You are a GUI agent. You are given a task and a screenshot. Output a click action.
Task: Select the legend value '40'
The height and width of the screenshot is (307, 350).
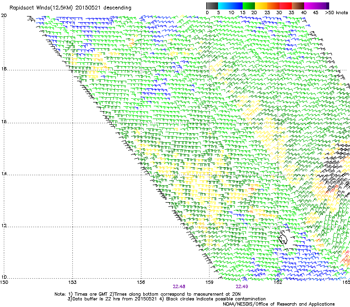click(x=304, y=13)
